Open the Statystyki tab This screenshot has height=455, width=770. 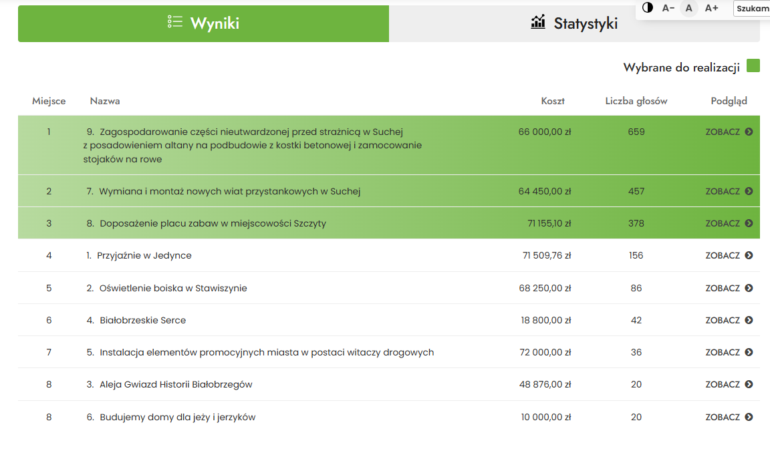(574, 23)
